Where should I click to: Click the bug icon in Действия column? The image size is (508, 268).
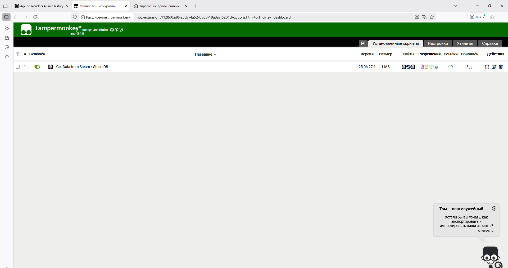click(x=487, y=67)
